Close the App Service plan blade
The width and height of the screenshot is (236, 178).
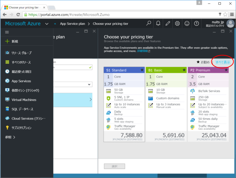(94, 31)
